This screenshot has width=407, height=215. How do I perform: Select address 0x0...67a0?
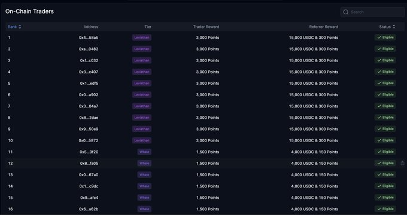point(89,174)
